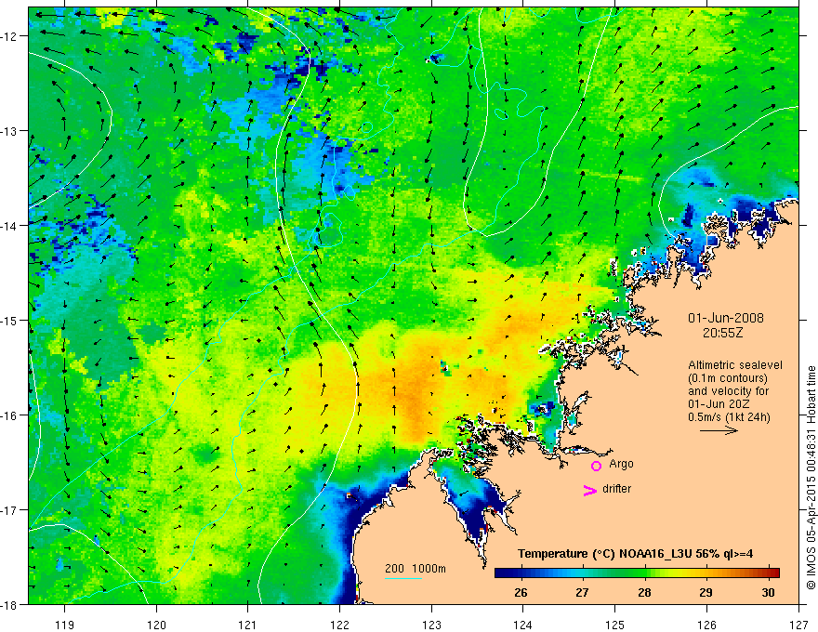Click the 'drifter' legend text

click(x=616, y=489)
